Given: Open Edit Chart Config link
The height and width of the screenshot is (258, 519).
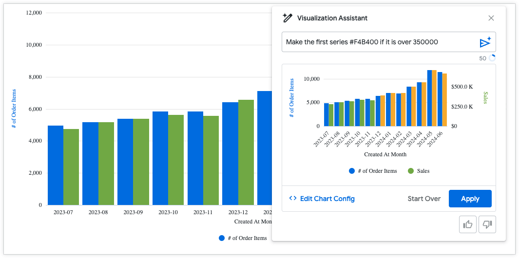Looking at the screenshot, I should (x=327, y=199).
